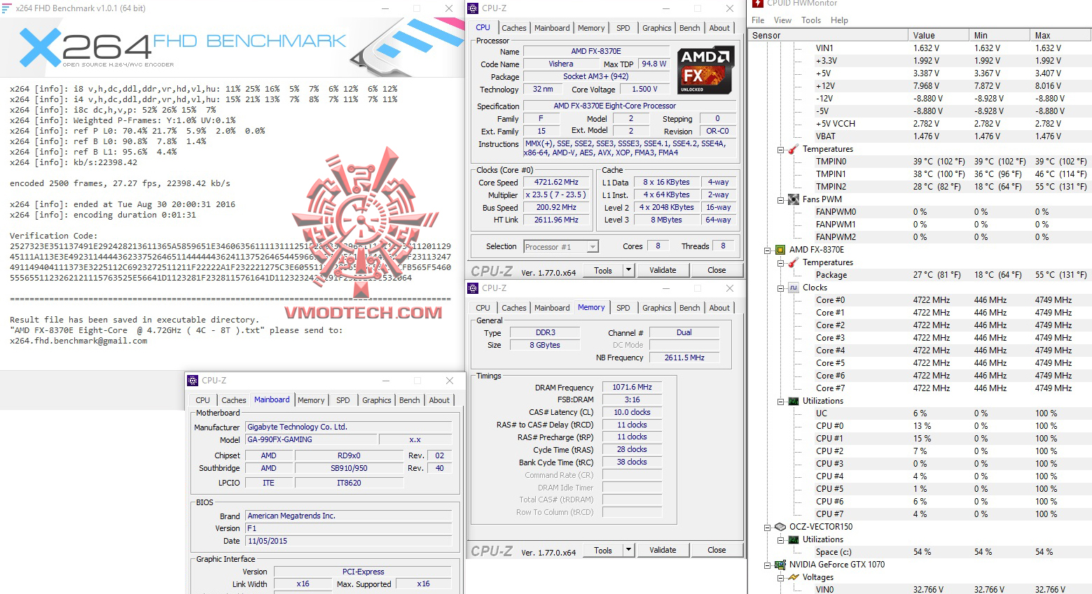Collapse the Fans PWM section

780,199
